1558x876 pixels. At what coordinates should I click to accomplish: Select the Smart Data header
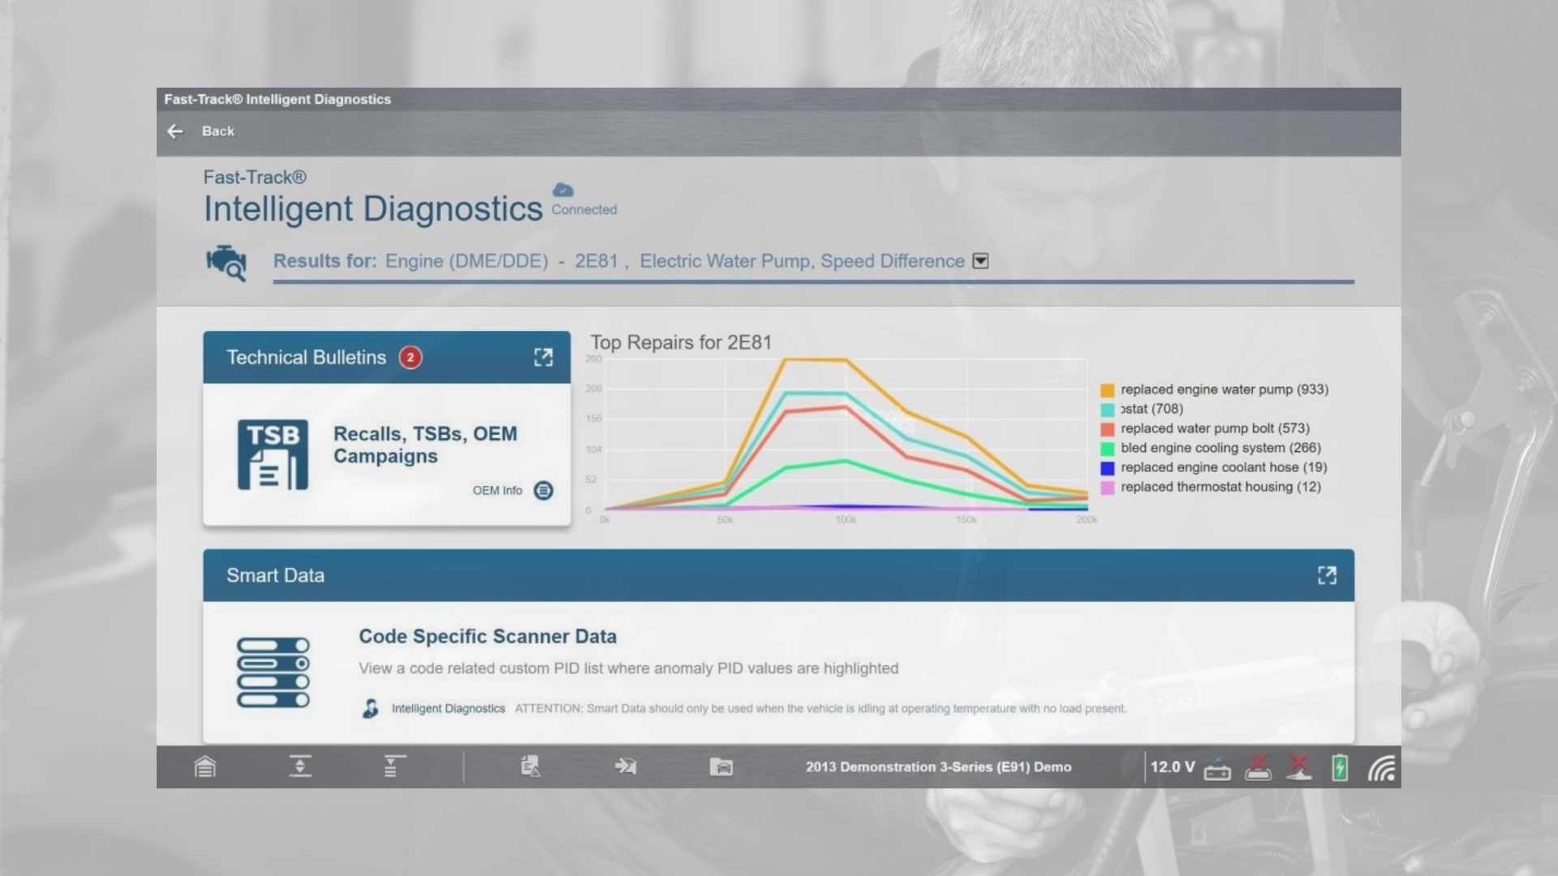click(778, 575)
